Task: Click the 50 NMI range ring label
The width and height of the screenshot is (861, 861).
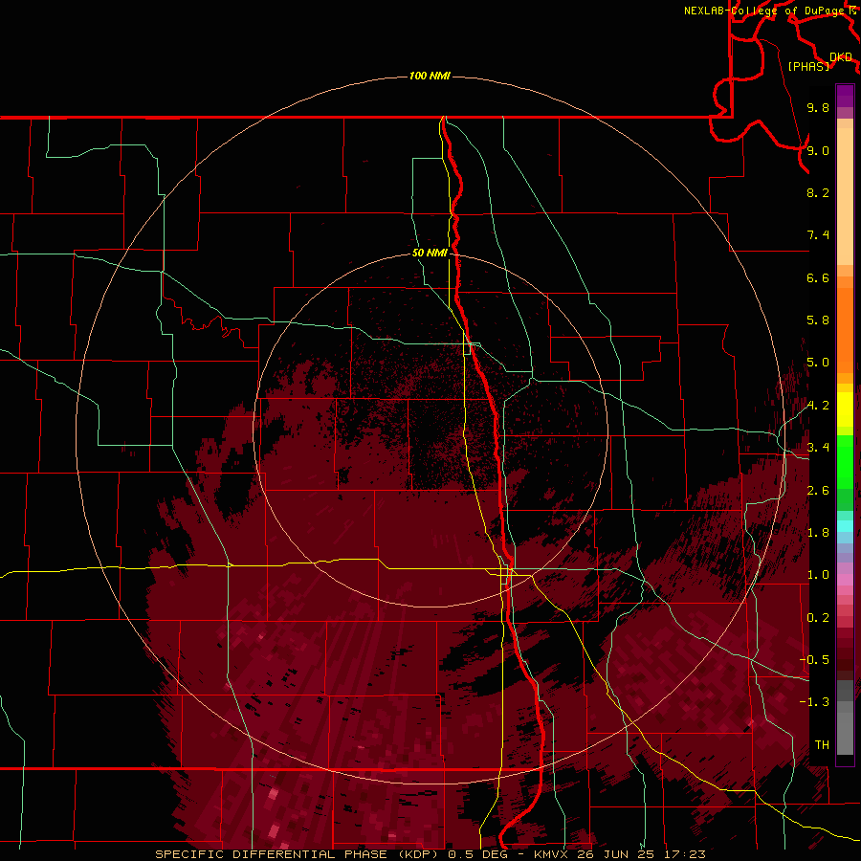Action: [x=430, y=253]
